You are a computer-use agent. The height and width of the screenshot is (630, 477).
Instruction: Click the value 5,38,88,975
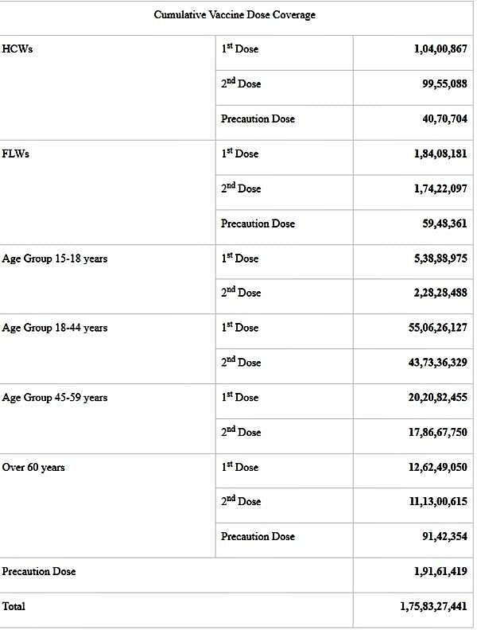coord(440,259)
